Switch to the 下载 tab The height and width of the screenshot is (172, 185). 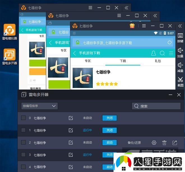click(x=123, y=61)
